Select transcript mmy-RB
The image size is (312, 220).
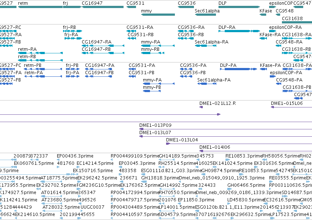coord(153,53)
